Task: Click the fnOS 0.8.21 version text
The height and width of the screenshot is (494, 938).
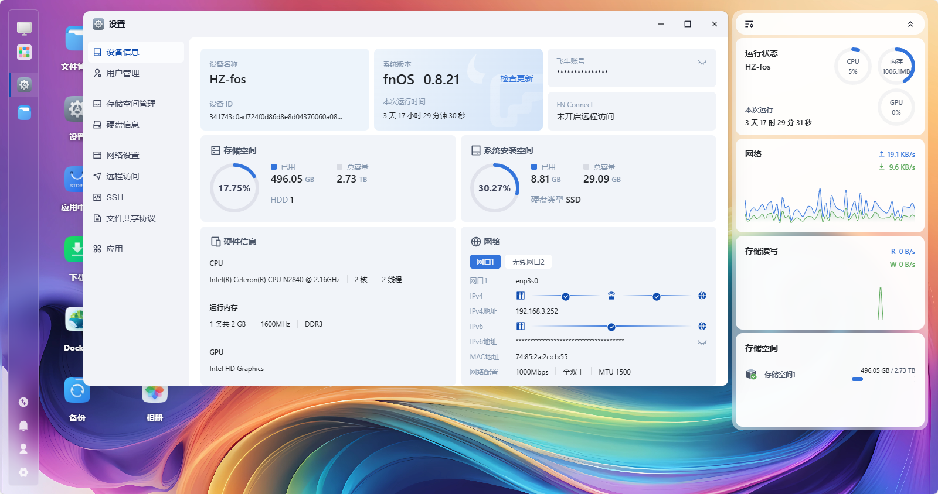Action: coord(422,79)
